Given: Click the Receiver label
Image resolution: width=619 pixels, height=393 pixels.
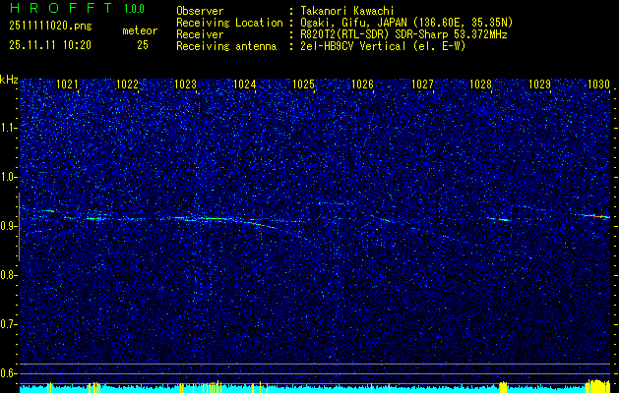Looking at the screenshot, I should pyautogui.click(x=200, y=34).
